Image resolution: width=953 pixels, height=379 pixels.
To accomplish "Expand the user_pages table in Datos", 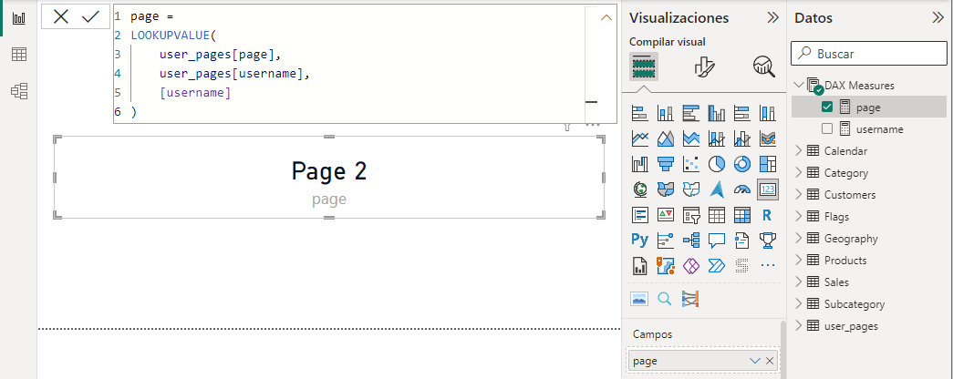I will 800,325.
